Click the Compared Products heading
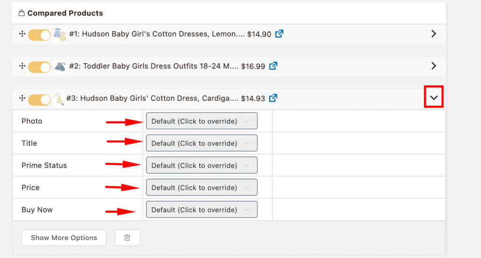This screenshot has width=481, height=258. click(x=65, y=13)
